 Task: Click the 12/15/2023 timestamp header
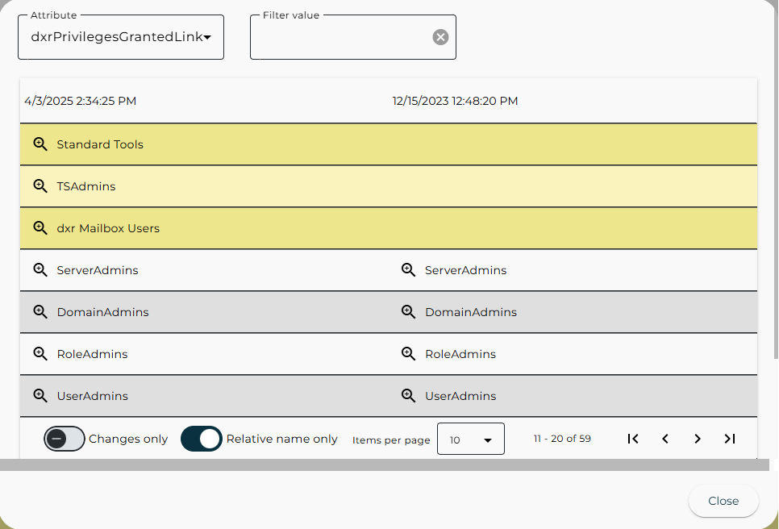click(x=455, y=101)
